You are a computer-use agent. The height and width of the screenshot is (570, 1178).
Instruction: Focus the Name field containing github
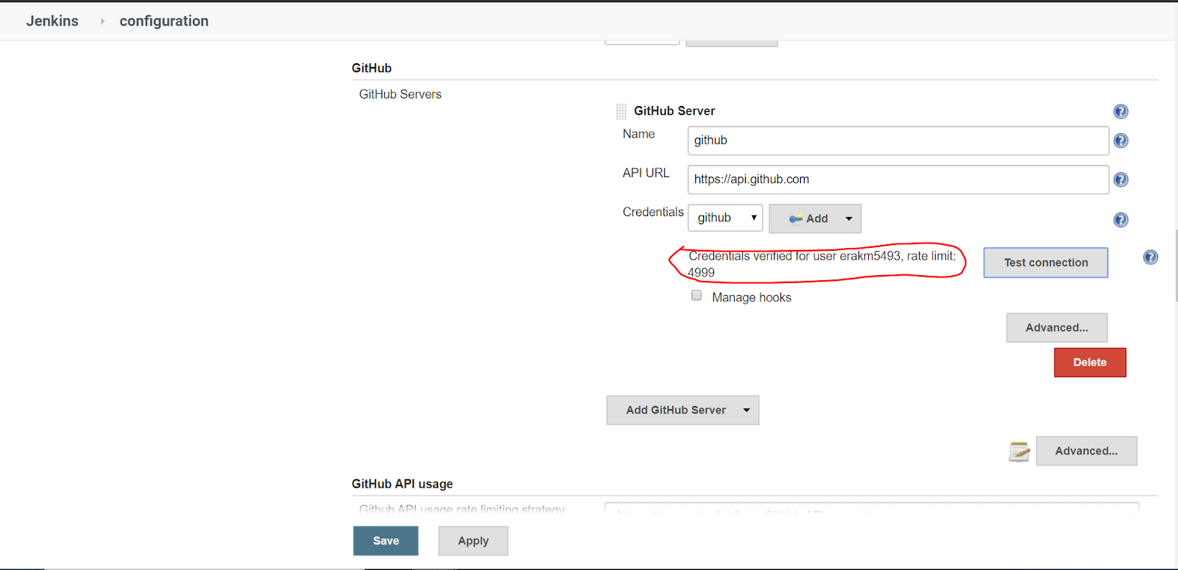click(x=898, y=140)
